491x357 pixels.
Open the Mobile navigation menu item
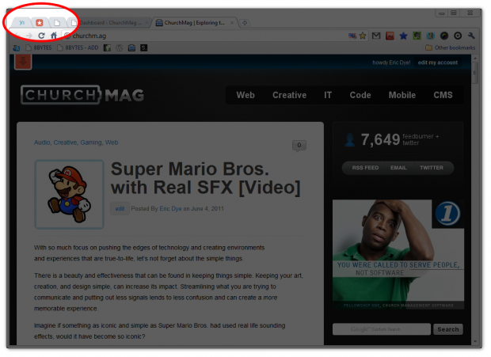pos(402,95)
